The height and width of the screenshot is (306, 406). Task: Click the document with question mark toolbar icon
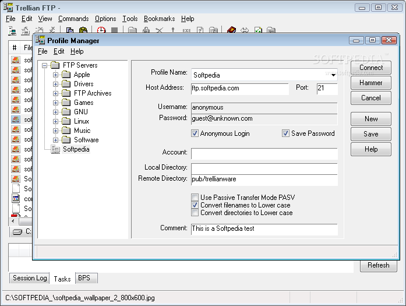[200, 30]
